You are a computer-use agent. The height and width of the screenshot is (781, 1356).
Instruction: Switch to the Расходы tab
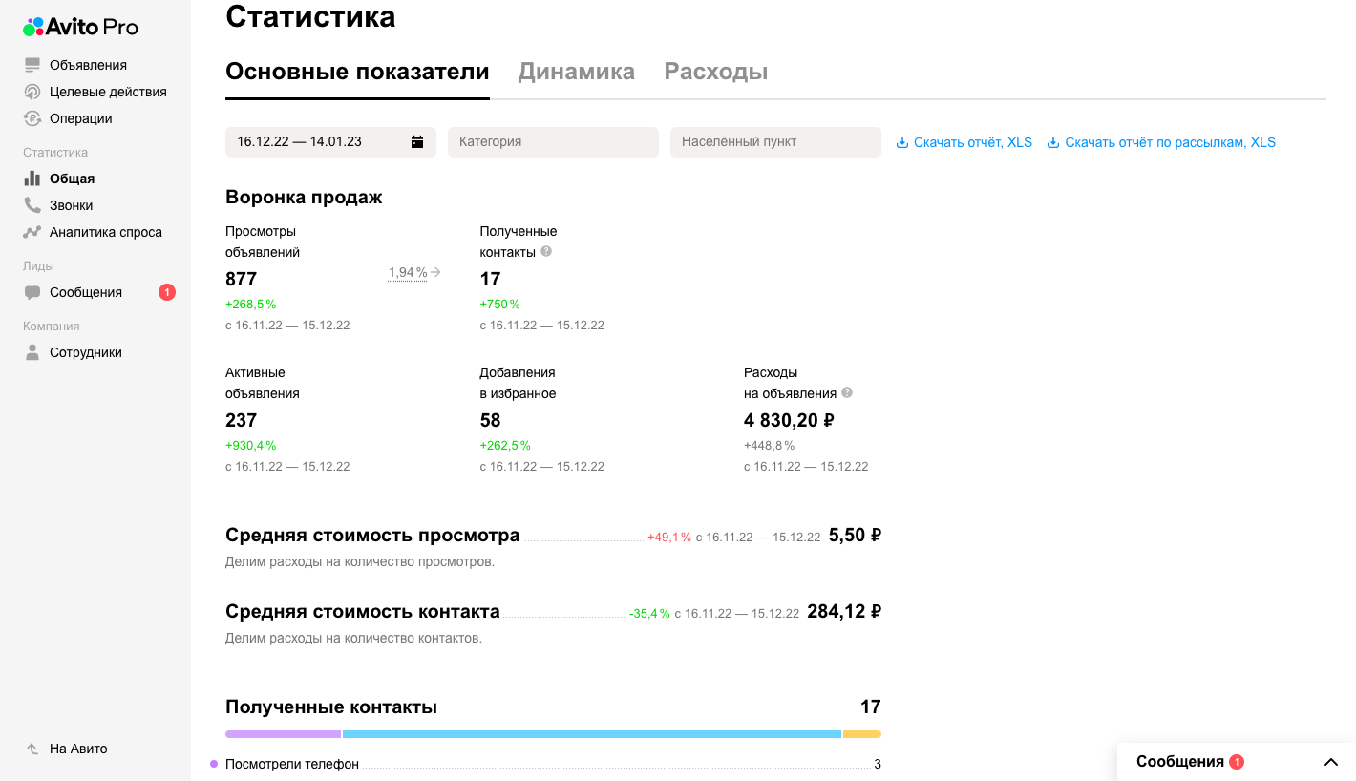point(716,72)
